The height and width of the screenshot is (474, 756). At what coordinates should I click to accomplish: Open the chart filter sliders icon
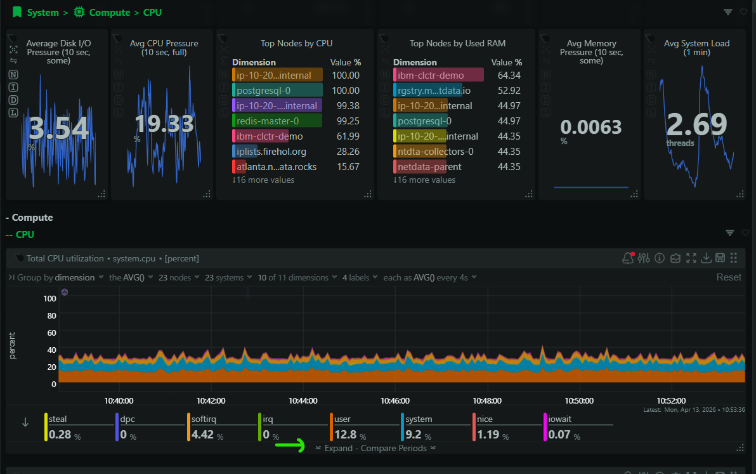(x=643, y=258)
